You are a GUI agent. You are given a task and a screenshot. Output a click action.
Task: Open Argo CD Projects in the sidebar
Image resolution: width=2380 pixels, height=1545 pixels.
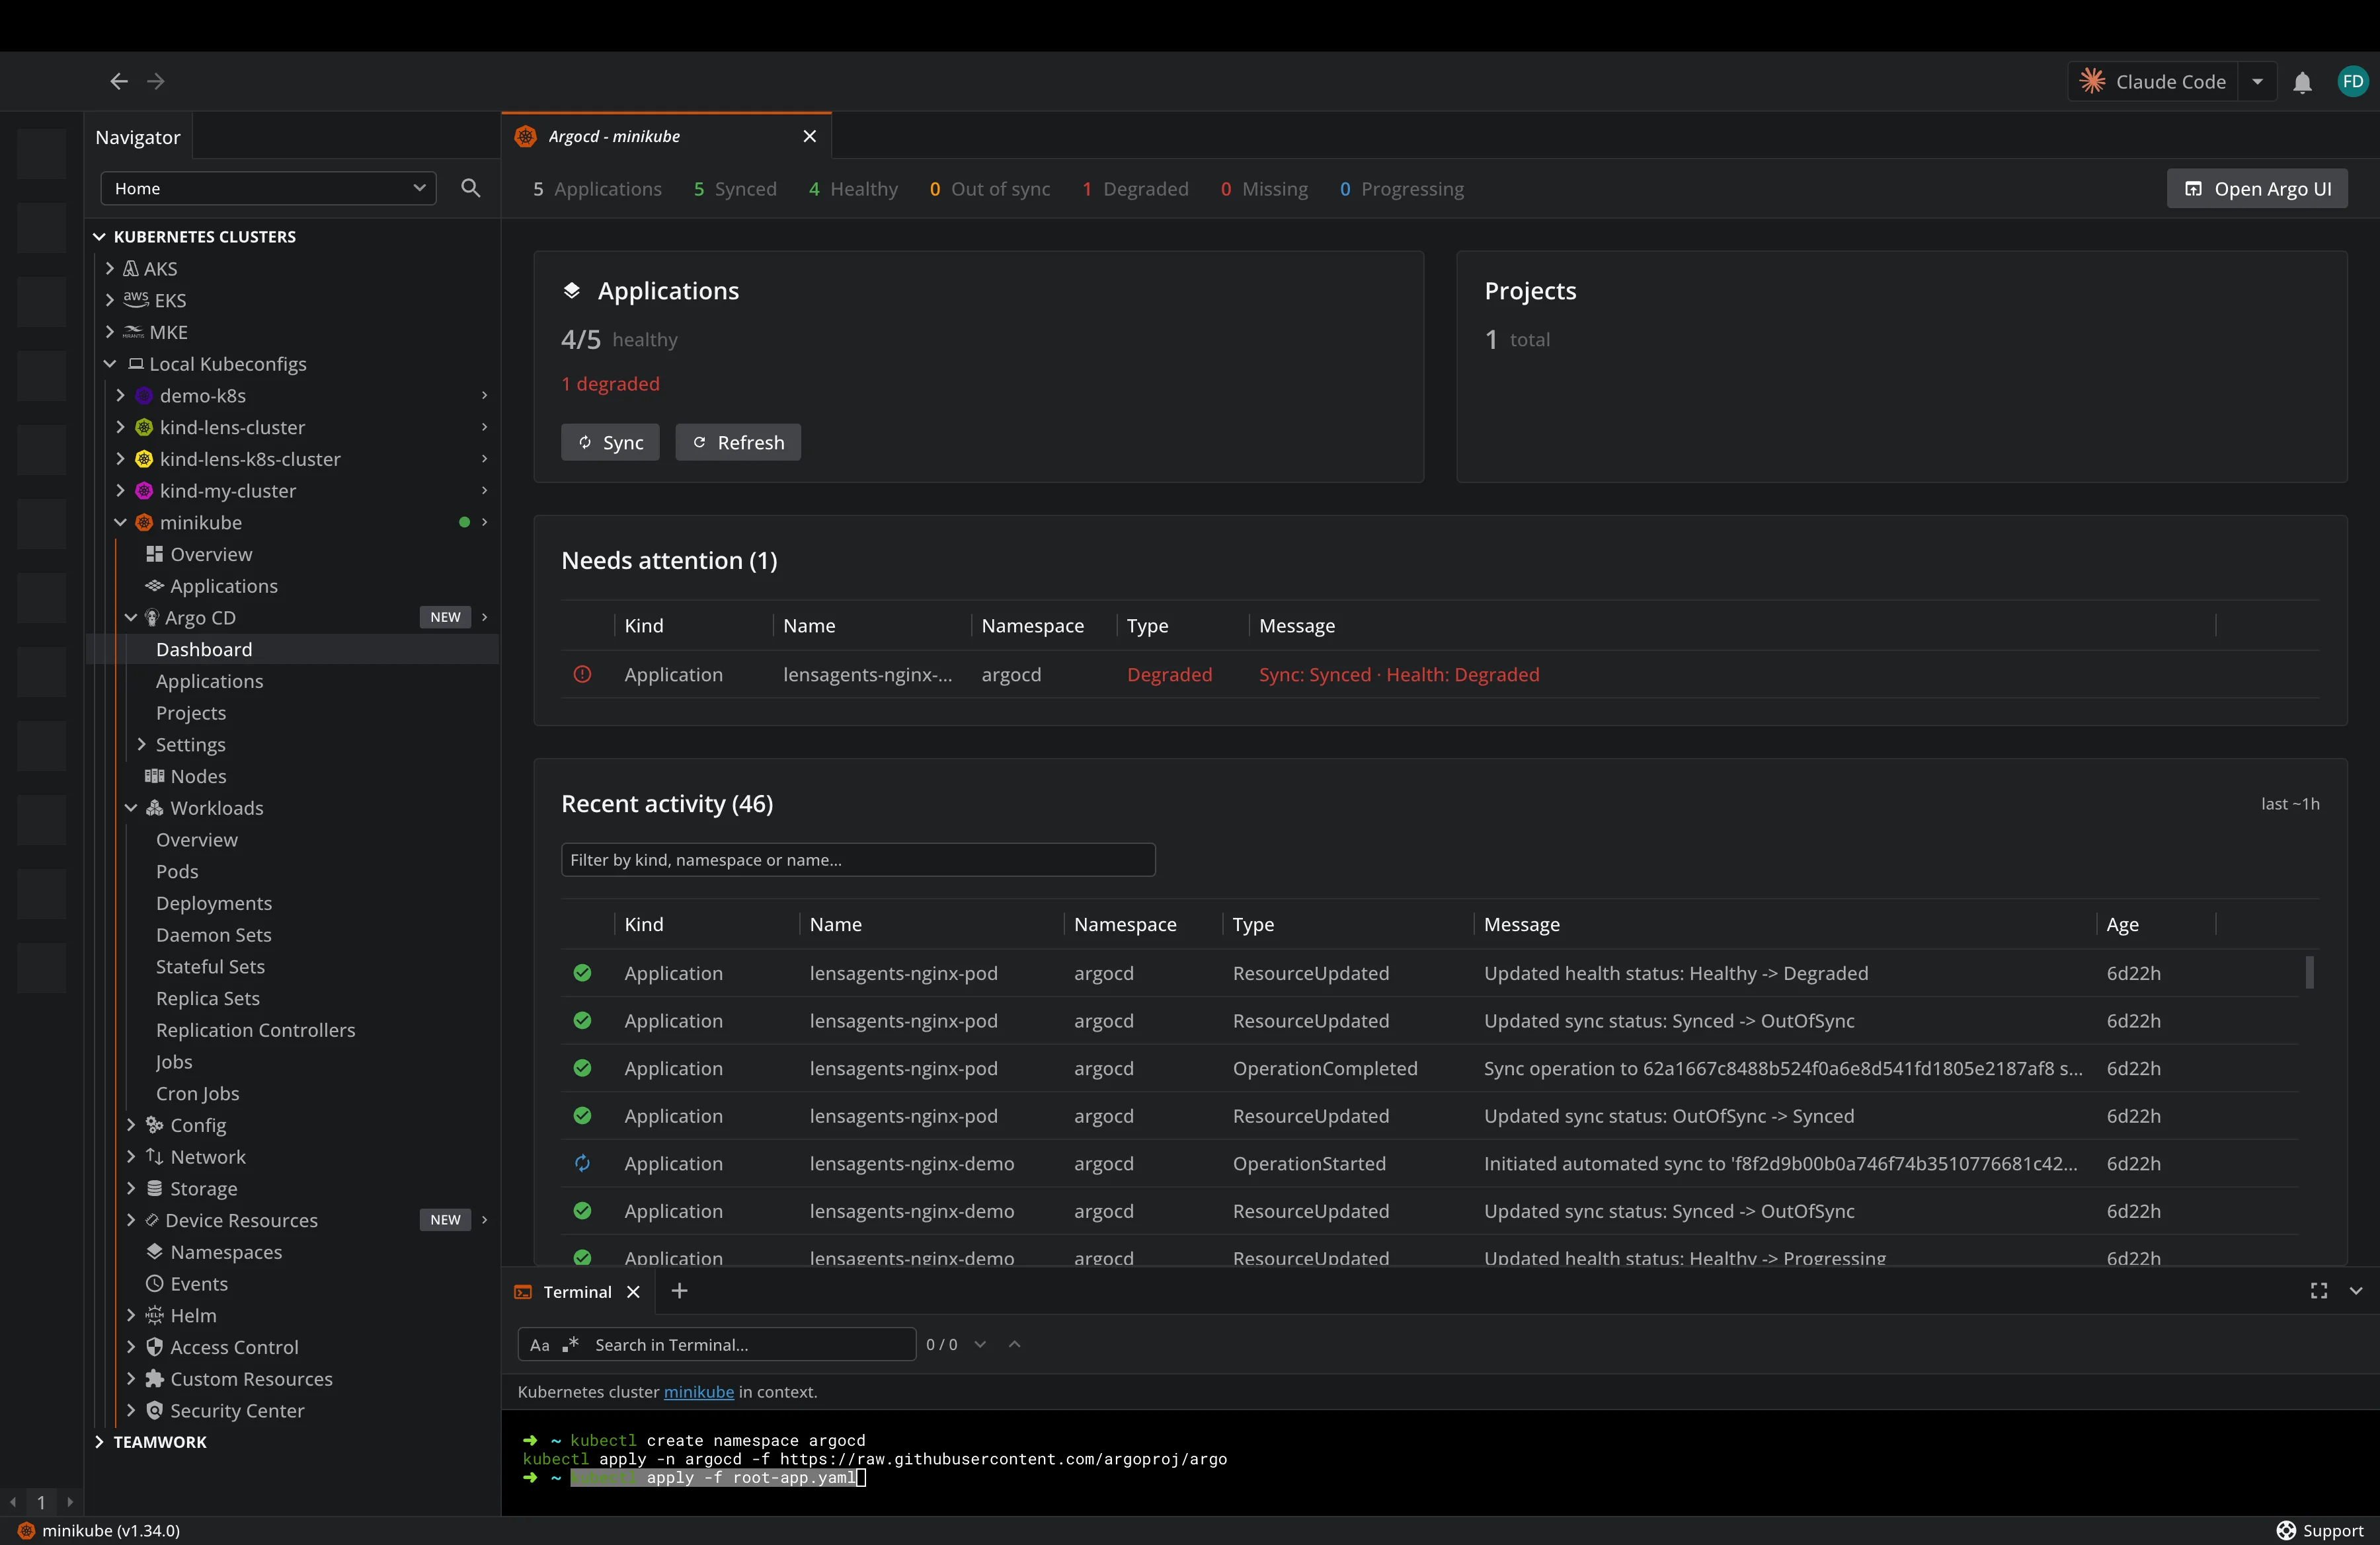(x=191, y=712)
